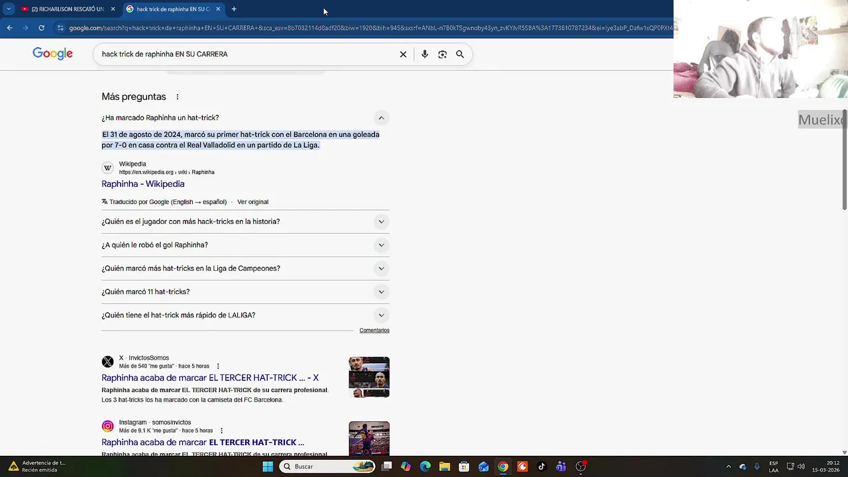Switch to the RICHARLISON RESCATÓ YouTube tab
The width and height of the screenshot is (848, 477).
(x=66, y=9)
